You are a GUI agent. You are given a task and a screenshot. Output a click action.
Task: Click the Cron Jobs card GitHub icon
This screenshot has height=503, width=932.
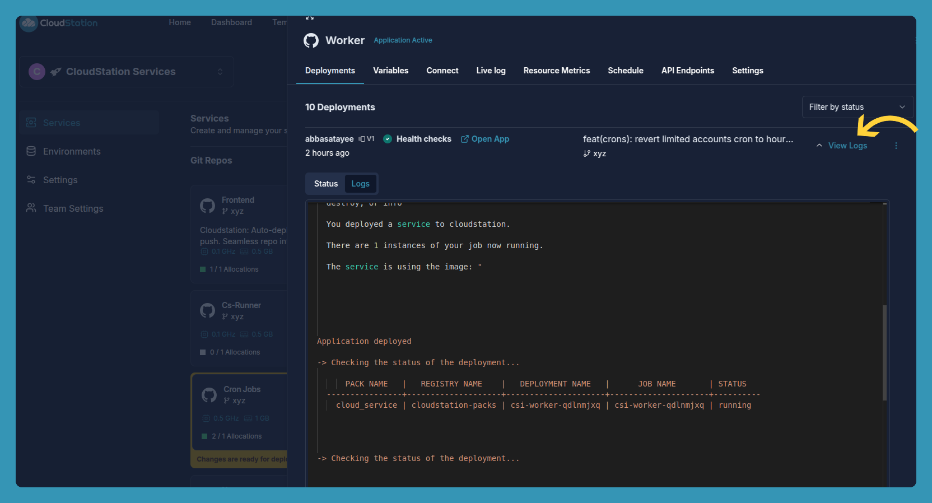(x=209, y=395)
